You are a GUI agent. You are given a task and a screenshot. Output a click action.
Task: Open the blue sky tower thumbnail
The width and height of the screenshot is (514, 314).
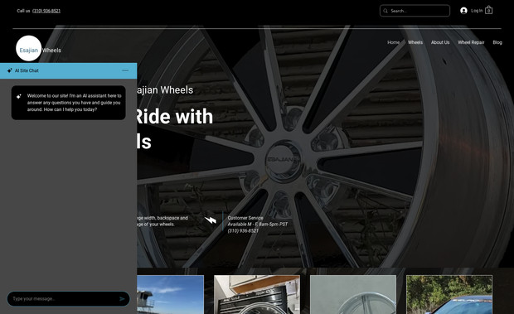[170, 295]
